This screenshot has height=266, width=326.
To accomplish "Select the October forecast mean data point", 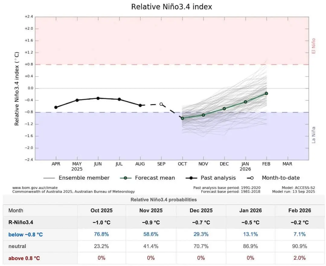I will coord(182,118).
